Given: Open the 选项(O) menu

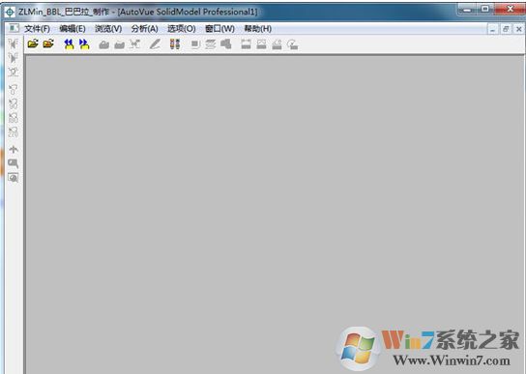Looking at the screenshot, I should (x=182, y=29).
